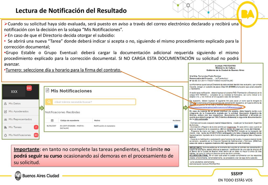The image size is (268, 185).
Task: Select expediente EX-2017-01129285 cell
Action: click(72, 127)
